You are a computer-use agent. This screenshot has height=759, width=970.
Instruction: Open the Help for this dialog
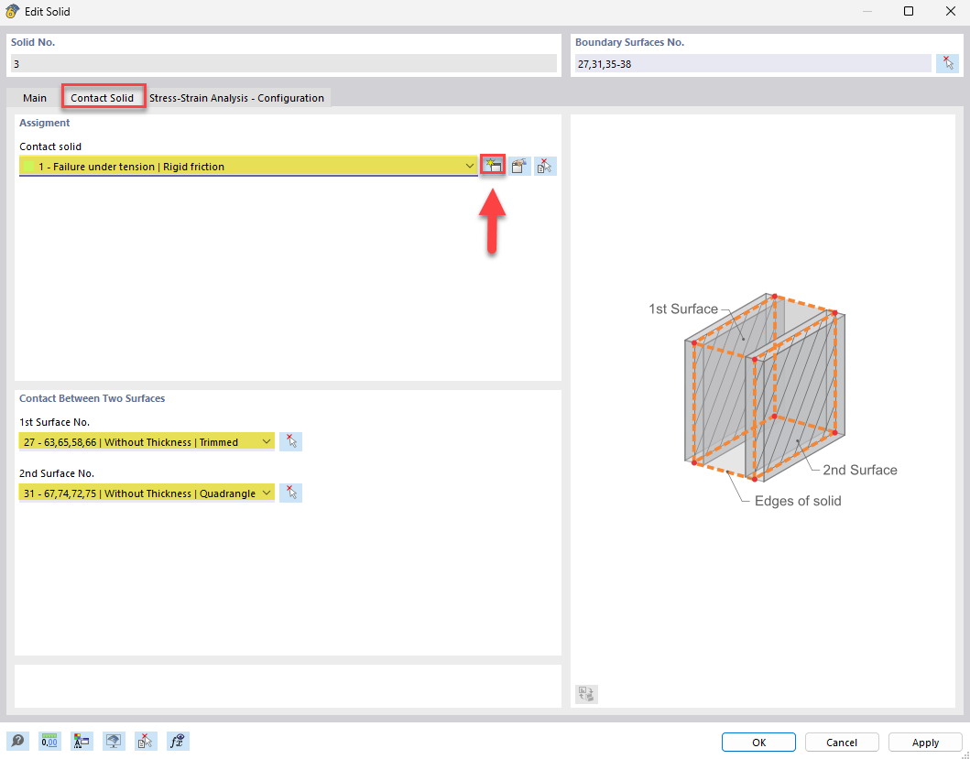point(17,741)
